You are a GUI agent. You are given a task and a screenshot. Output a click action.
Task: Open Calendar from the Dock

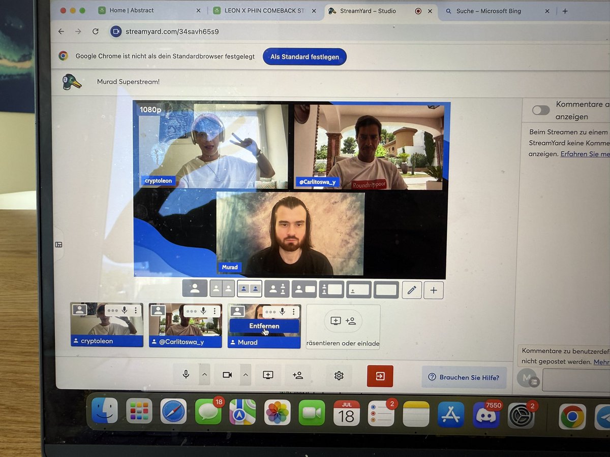coord(347,413)
